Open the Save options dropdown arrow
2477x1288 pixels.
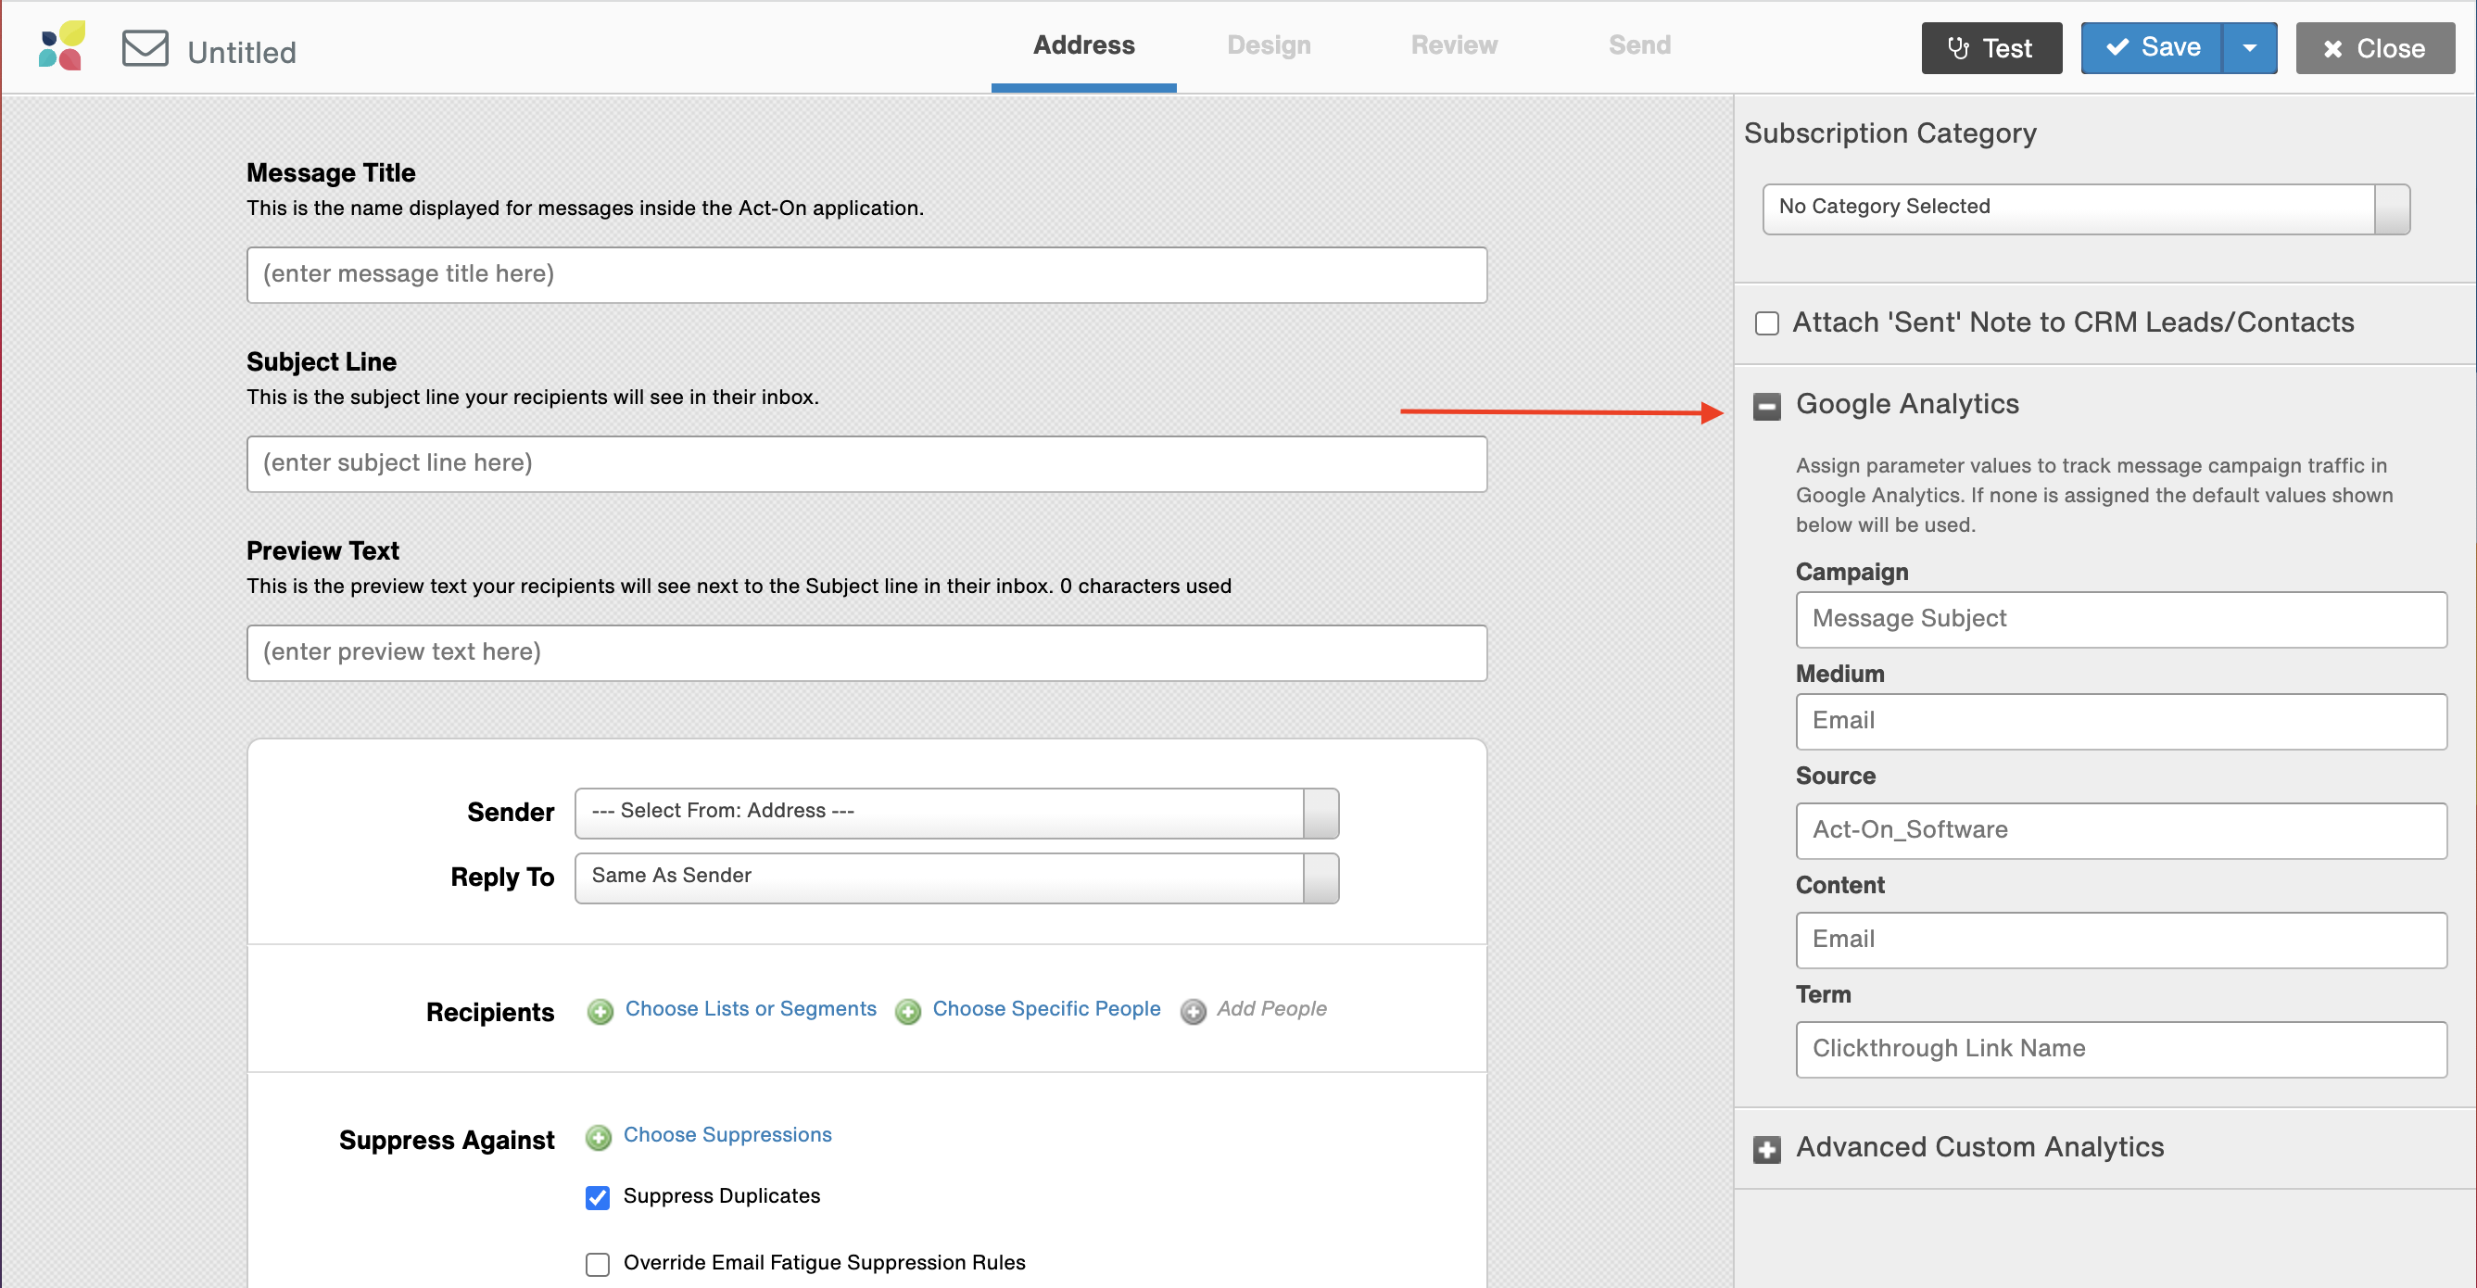tap(2249, 48)
